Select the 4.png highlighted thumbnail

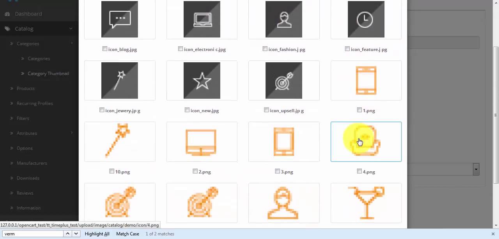point(366,142)
